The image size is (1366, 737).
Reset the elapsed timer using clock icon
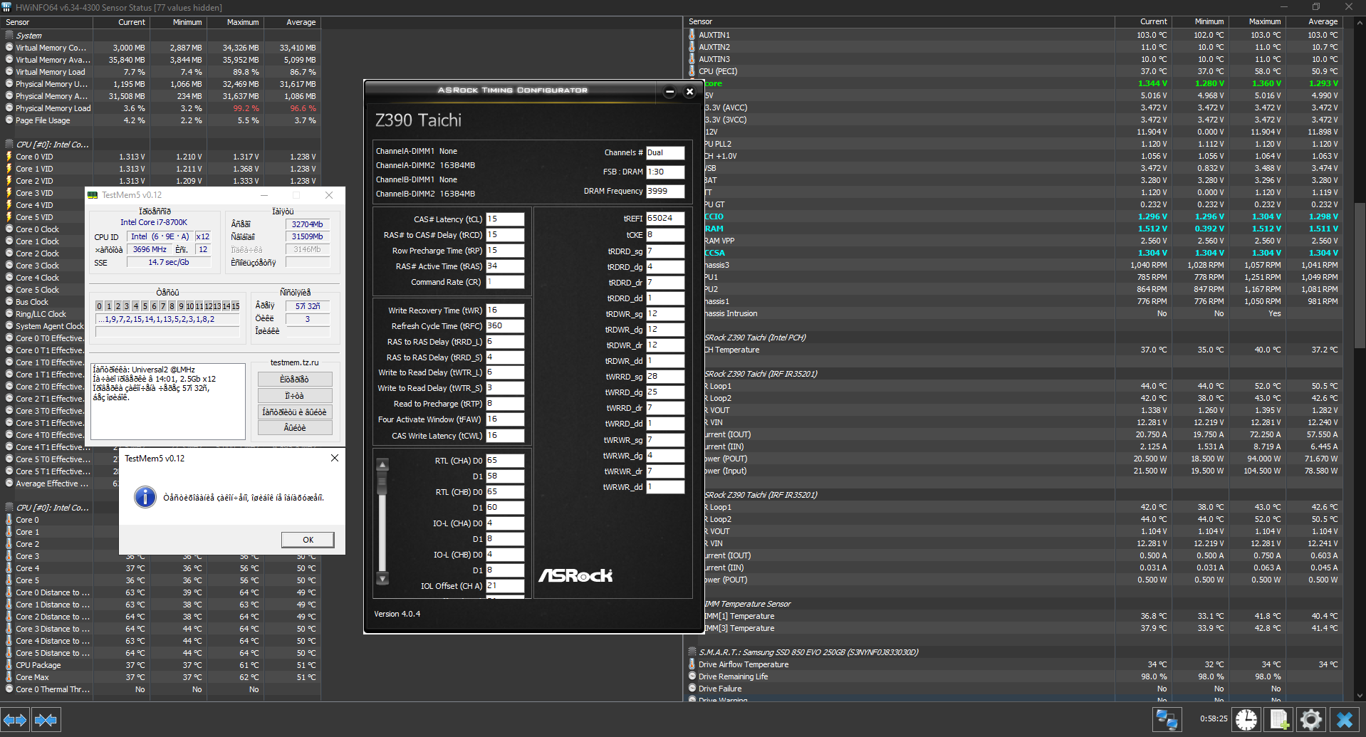point(1246,720)
